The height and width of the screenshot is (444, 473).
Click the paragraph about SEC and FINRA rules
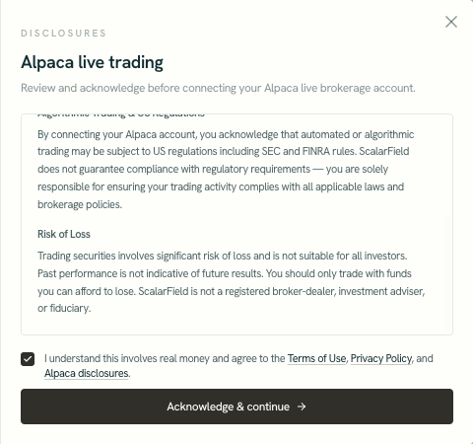226,169
